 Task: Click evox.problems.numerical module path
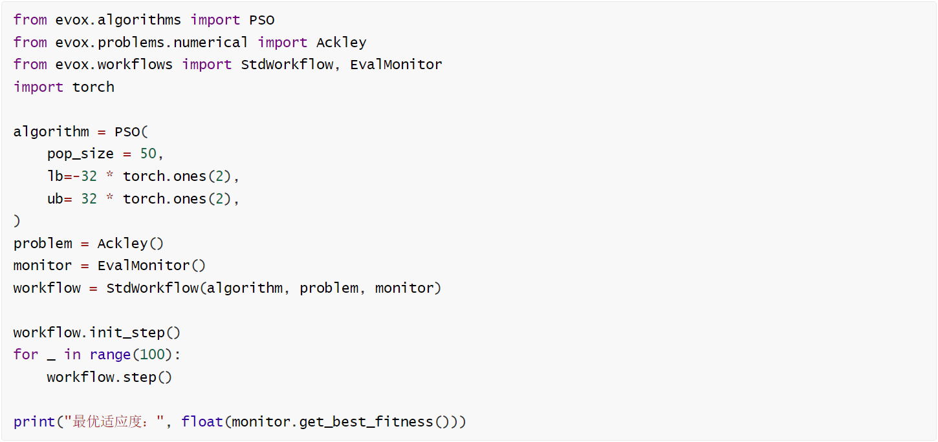[x=151, y=43]
